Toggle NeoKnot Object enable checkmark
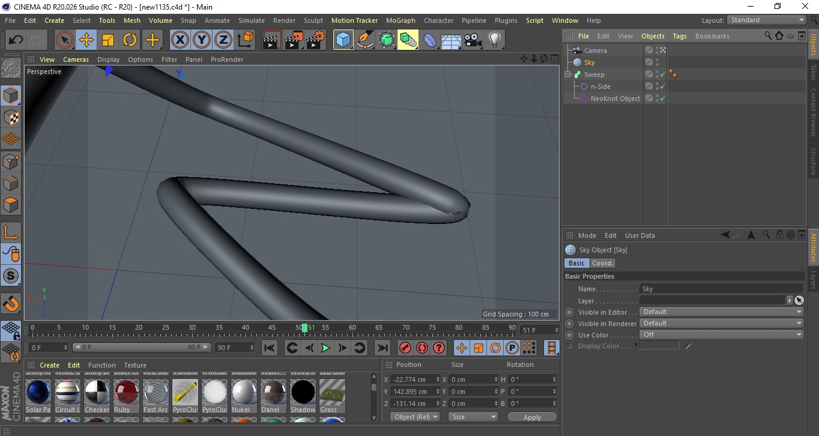Image resolution: width=819 pixels, height=436 pixels. 662,98
